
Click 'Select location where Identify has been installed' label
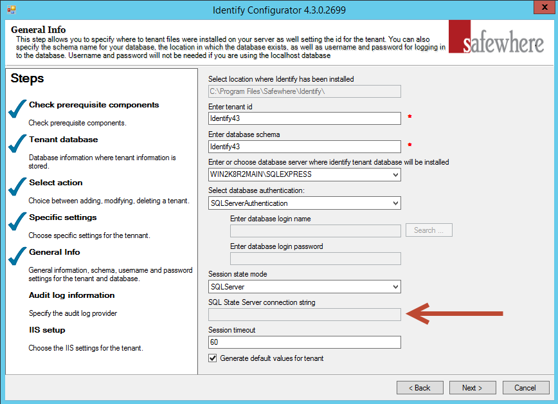click(x=281, y=78)
